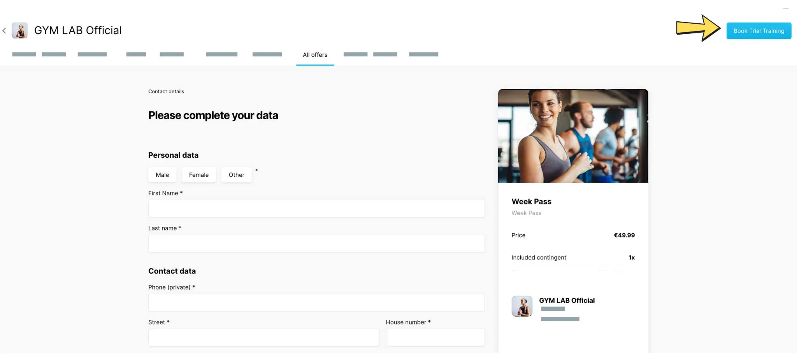Image resolution: width=797 pixels, height=361 pixels.
Task: Click the 1x contingent value
Action: [x=632, y=258]
